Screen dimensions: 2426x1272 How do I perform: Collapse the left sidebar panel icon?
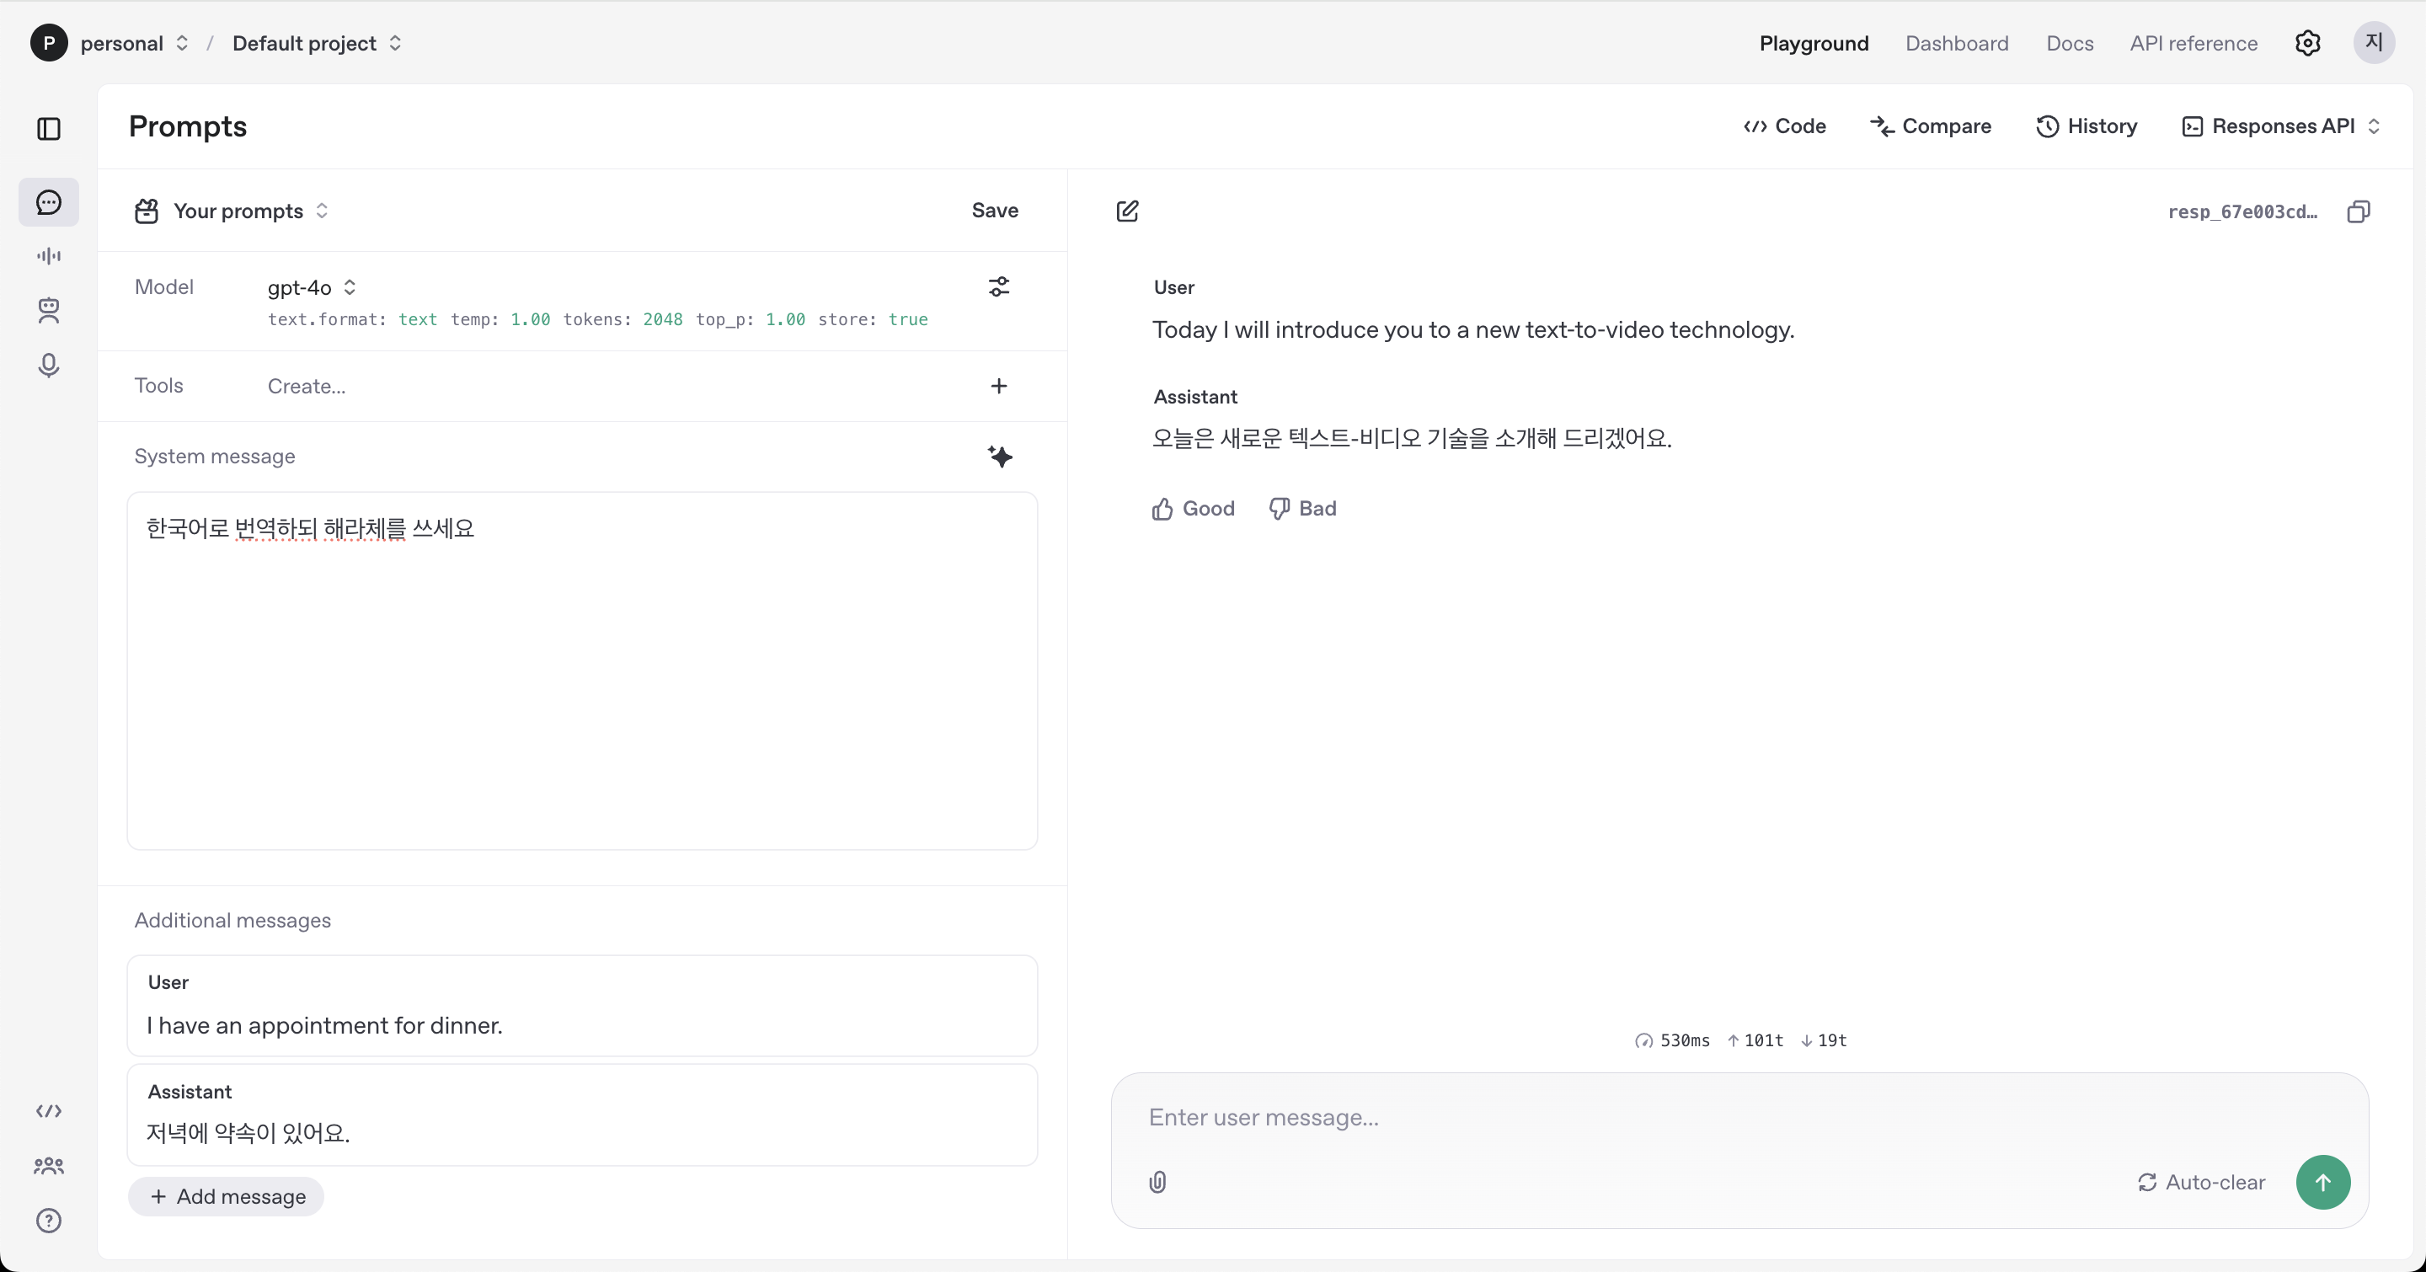(49, 129)
